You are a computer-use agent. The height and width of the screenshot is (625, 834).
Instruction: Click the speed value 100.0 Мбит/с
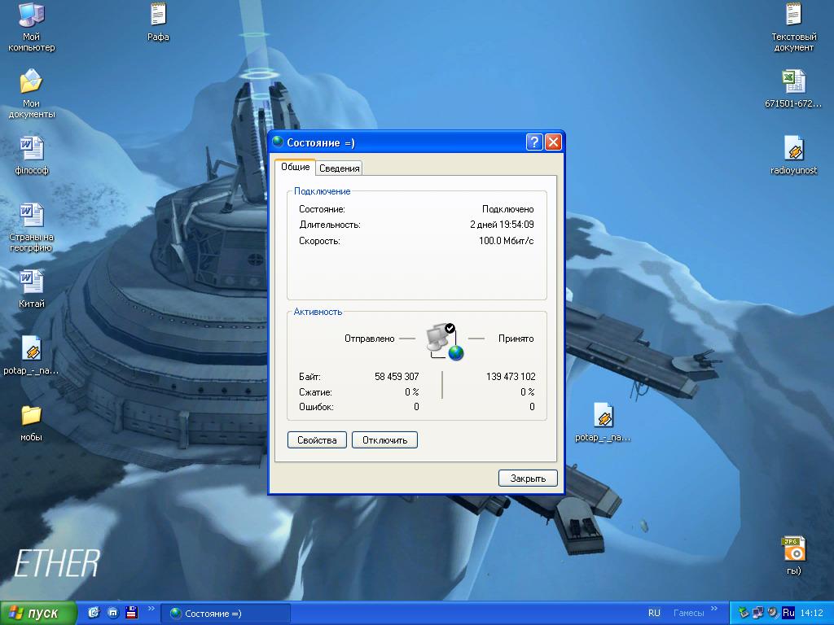click(x=506, y=241)
